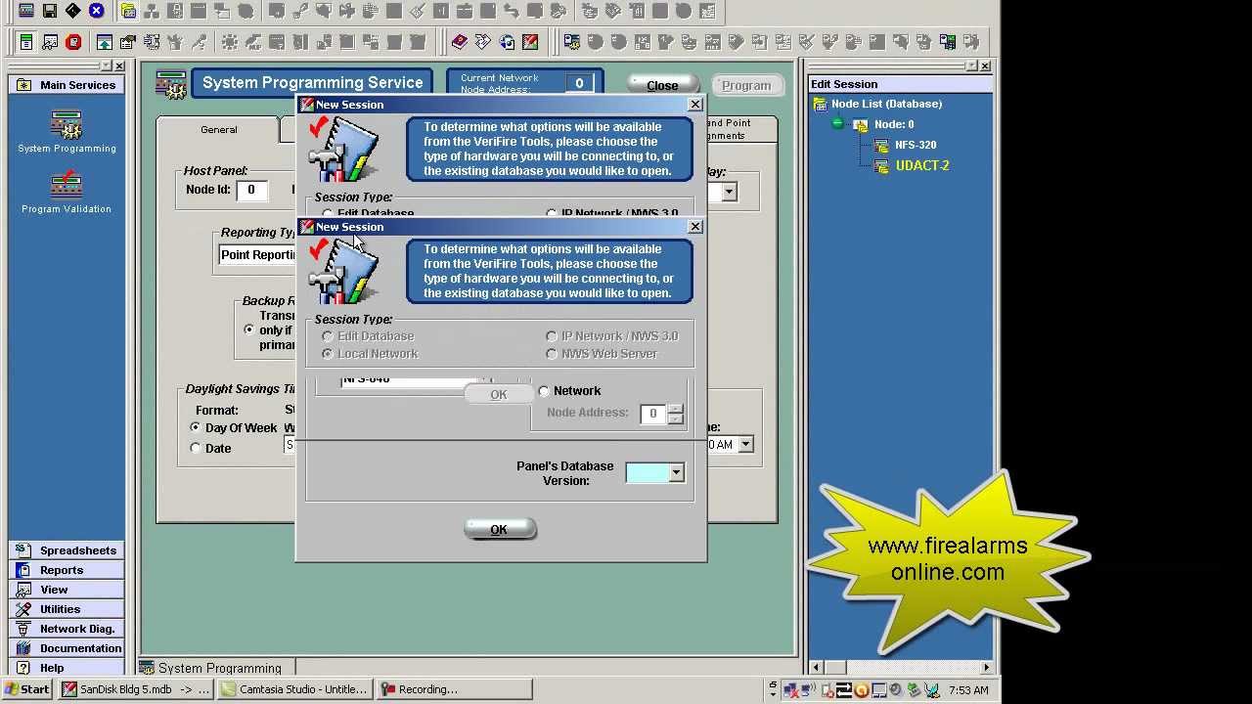Open the Program Validation service icon
Screen dimensions: 1252x704
[x=67, y=185]
